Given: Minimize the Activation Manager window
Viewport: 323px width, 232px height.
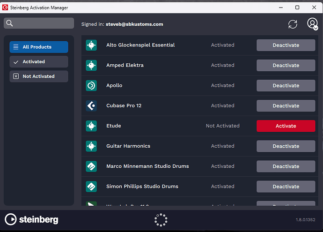Looking at the screenshot, I should [x=281, y=7].
